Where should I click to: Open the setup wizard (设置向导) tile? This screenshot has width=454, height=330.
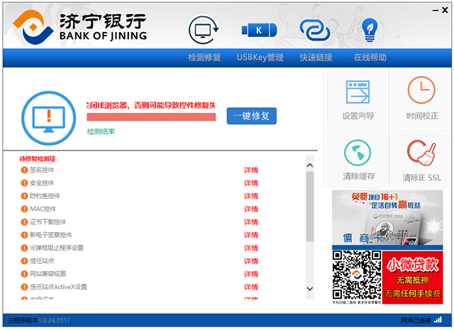tap(358, 98)
